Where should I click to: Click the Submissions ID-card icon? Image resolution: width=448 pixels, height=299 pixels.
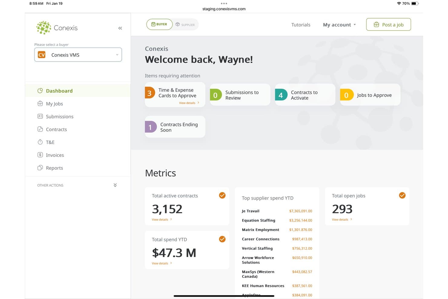[x=40, y=116]
